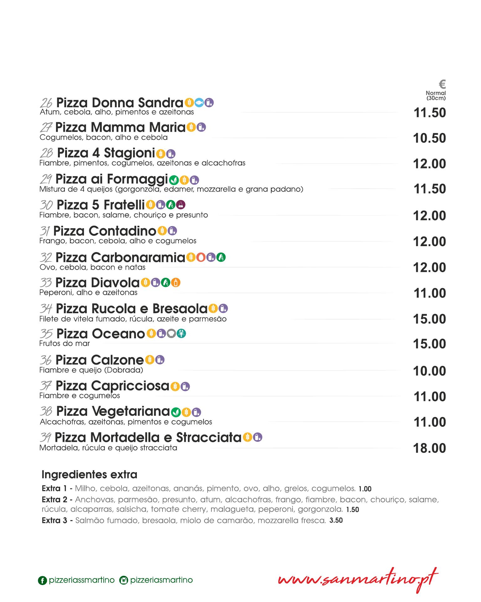
Task: Click the Facebook icon in the footer
Action: tap(42, 580)
